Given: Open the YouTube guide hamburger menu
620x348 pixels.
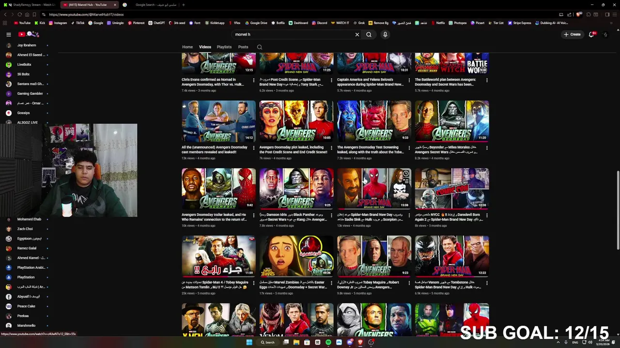Looking at the screenshot, I should click(8, 34).
